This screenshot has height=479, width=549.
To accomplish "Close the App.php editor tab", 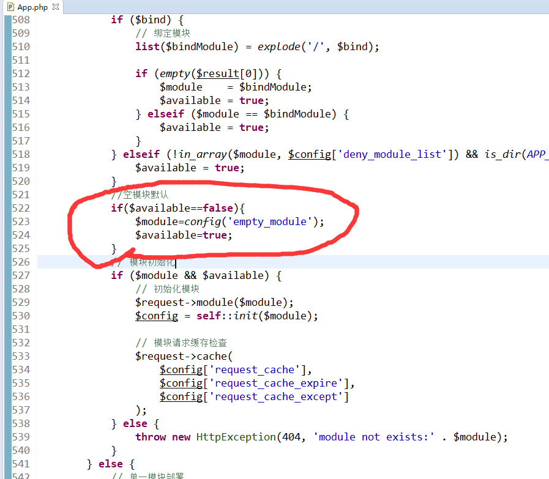I will tap(56, 7).
